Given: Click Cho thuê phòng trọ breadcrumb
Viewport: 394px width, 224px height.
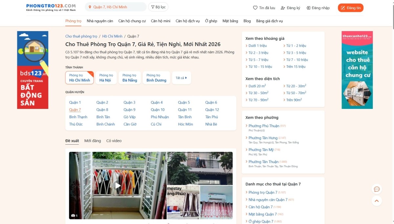Looking at the screenshot, I should [x=81, y=36].
